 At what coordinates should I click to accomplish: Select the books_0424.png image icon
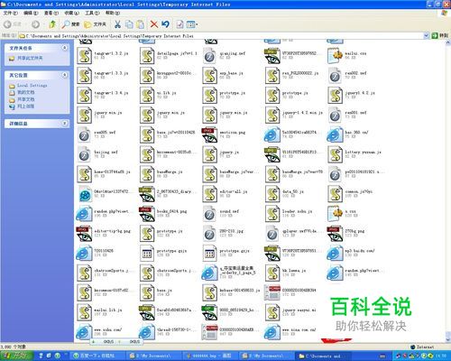pos(147,214)
